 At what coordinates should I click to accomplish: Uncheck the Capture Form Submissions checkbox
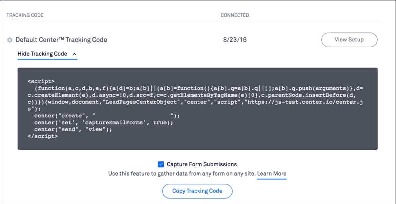click(x=161, y=164)
